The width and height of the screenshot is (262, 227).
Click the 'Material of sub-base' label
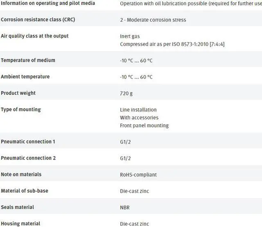tap(25, 191)
